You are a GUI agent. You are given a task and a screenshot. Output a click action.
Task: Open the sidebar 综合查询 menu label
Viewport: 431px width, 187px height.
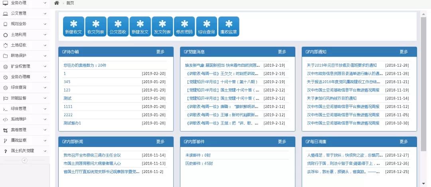[x=19, y=87]
